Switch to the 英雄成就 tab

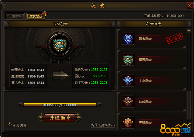pyautogui.click(x=15, y=16)
